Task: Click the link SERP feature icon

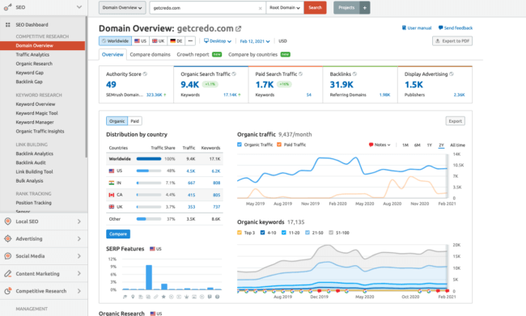Action: point(156,297)
